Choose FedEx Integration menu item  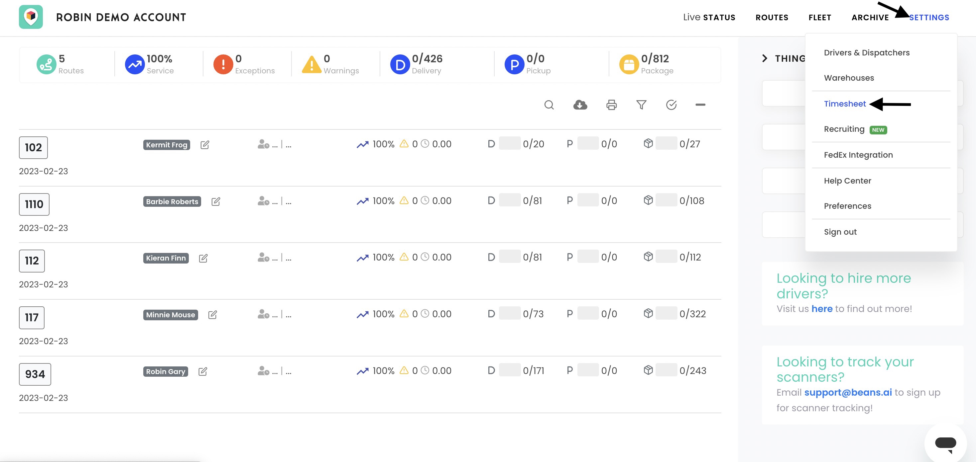point(858,155)
